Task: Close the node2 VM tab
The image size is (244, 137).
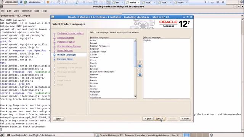Action: click(x=154, y=2)
